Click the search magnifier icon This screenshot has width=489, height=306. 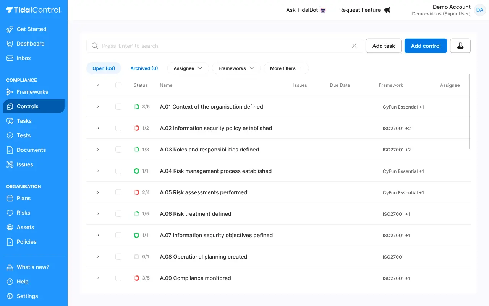[x=95, y=46]
